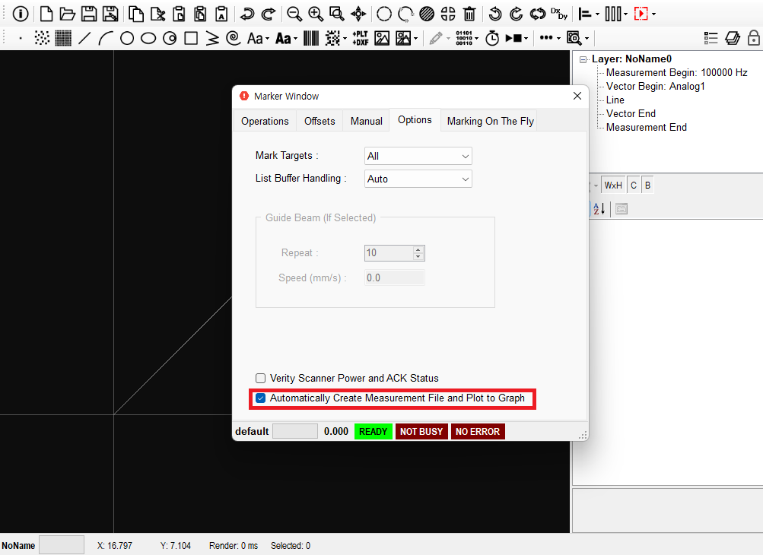This screenshot has height=555, width=763.
Task: Uncheck Automatically Create Measurement File checkbox
Action: [261, 398]
